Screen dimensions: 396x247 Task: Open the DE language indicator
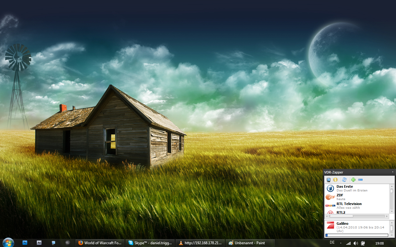[332, 243]
